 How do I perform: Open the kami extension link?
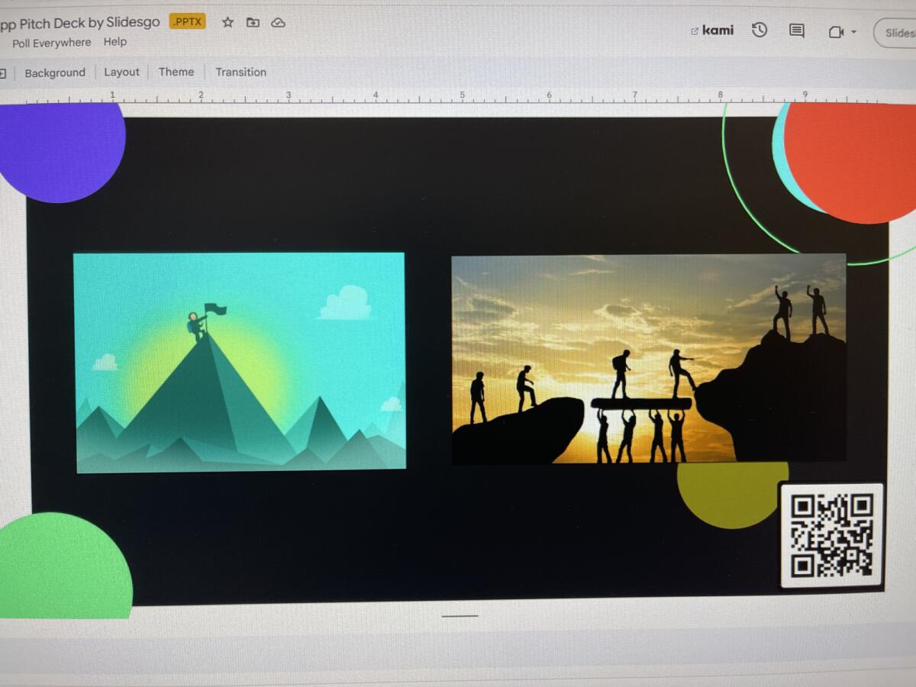tap(711, 31)
